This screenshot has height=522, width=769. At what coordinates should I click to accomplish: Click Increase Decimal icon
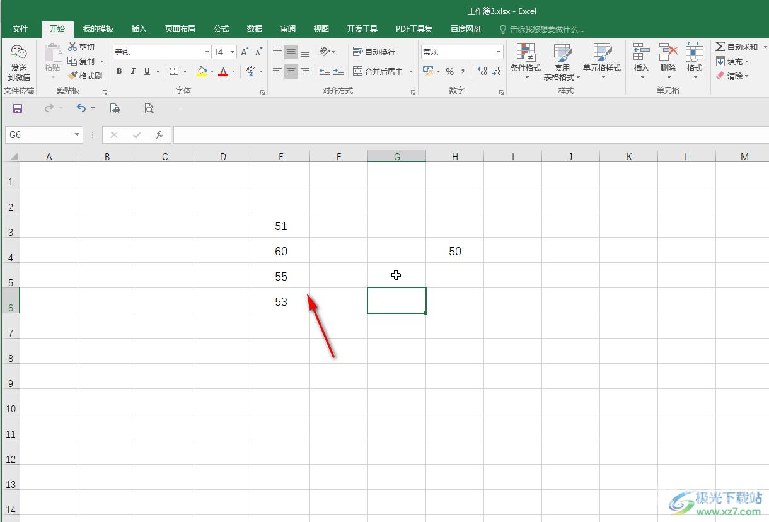482,71
